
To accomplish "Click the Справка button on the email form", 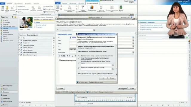I will click(x=61, y=88).
